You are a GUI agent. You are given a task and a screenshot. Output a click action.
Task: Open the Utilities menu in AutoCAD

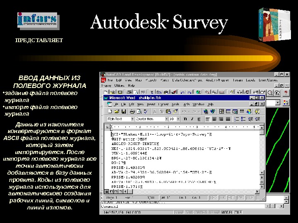click(119, 85)
